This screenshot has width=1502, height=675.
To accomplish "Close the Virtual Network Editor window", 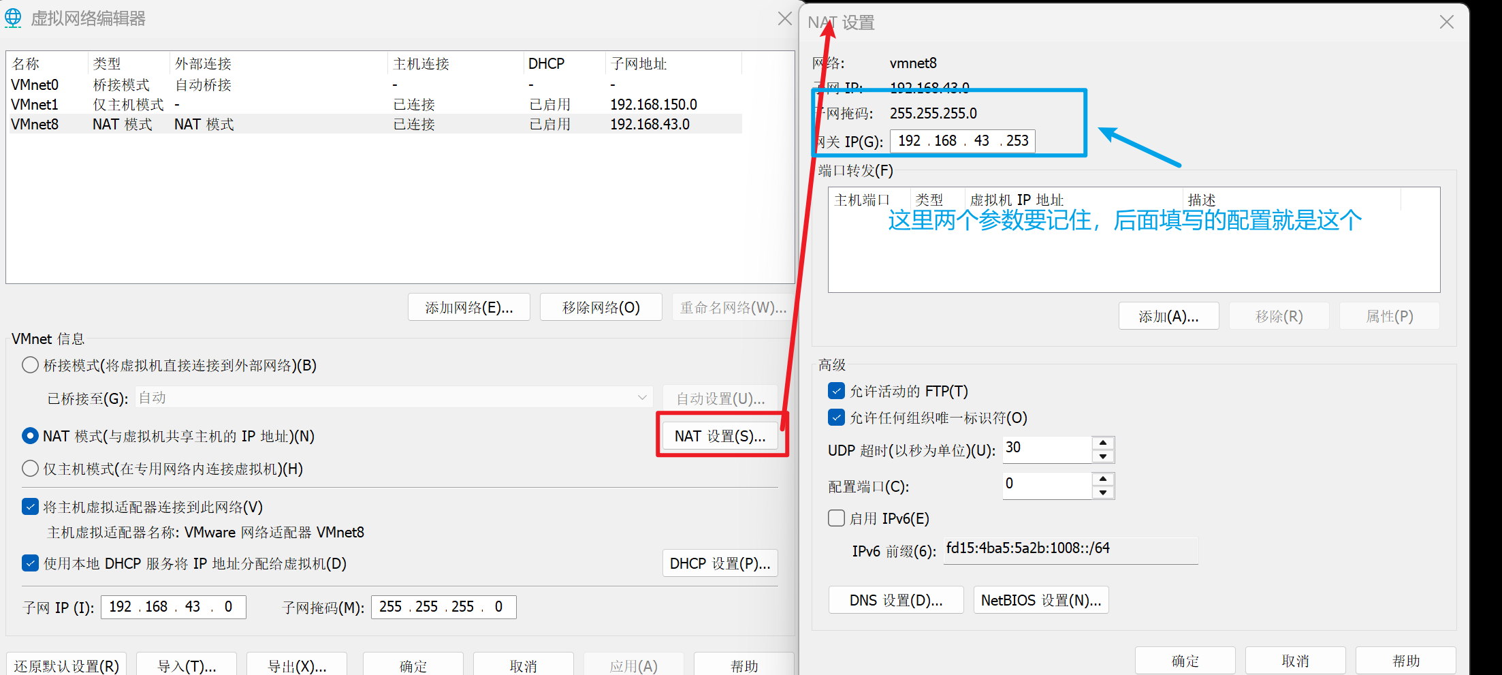I will pos(785,18).
